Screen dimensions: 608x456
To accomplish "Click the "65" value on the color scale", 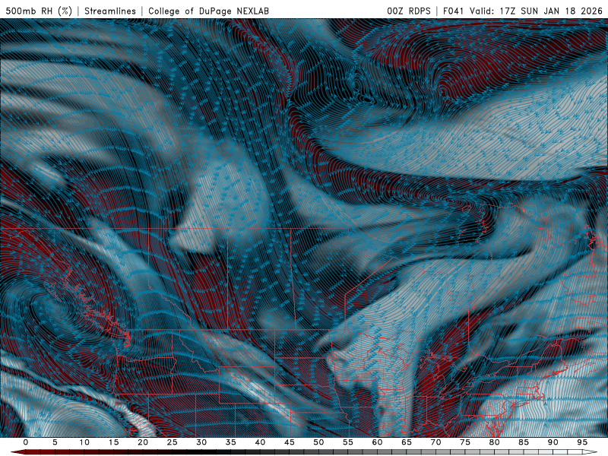I will [407, 442].
